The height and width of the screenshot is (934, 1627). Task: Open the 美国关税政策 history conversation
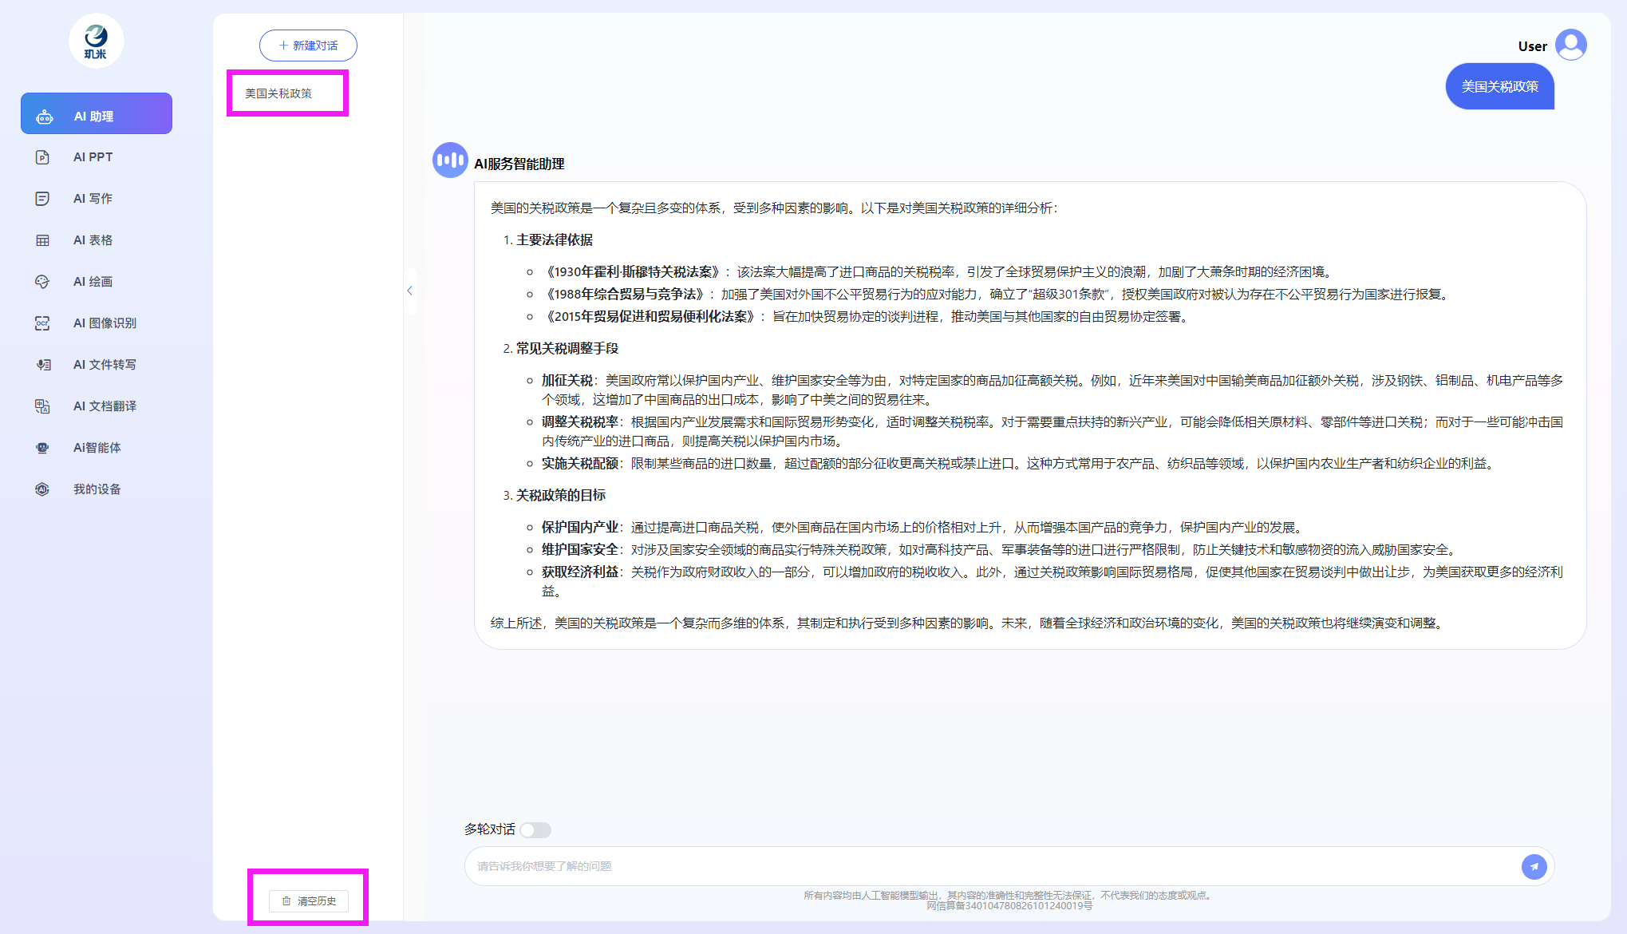(x=278, y=93)
